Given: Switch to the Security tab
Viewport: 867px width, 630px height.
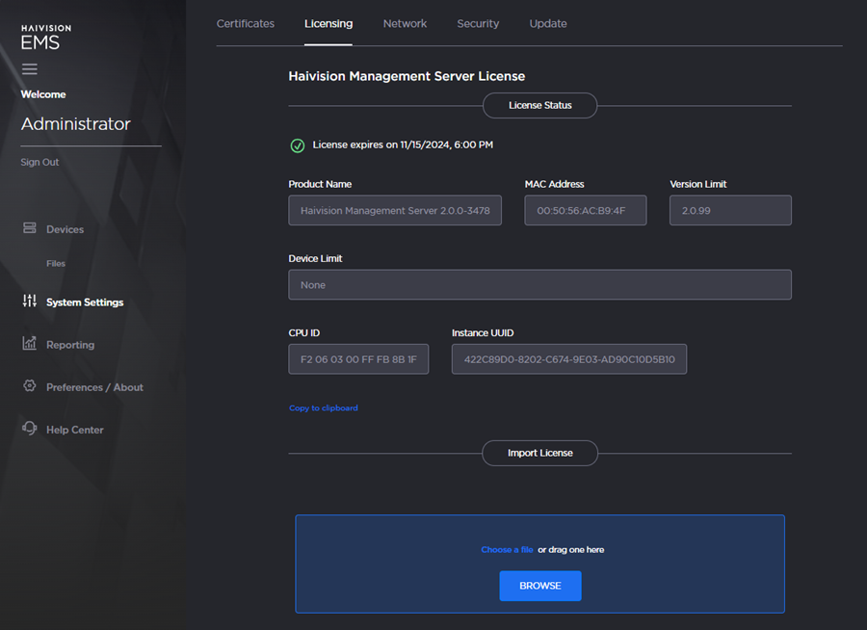Looking at the screenshot, I should (478, 23).
